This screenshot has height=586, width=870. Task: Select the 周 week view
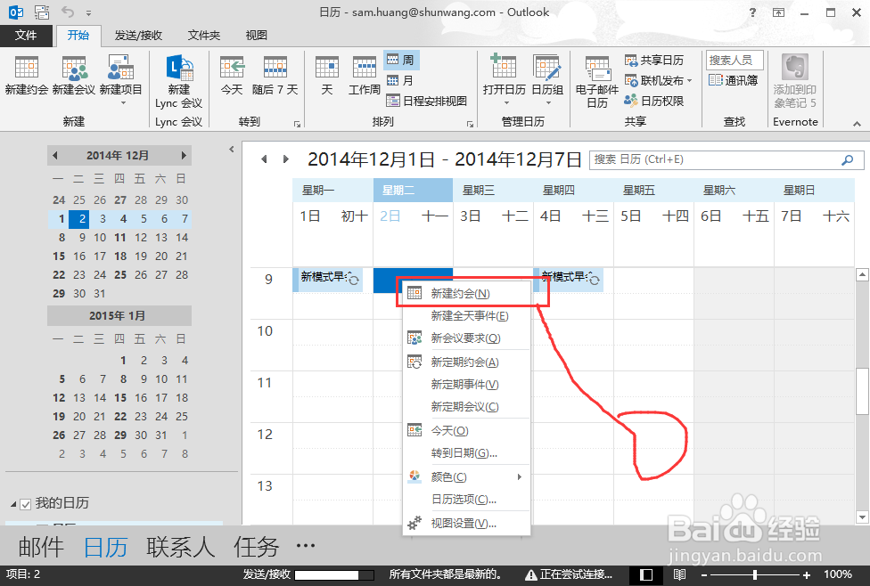tap(401, 60)
